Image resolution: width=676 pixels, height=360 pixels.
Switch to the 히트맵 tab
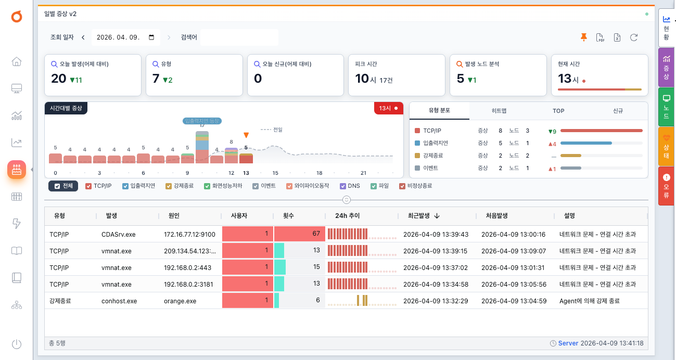499,111
